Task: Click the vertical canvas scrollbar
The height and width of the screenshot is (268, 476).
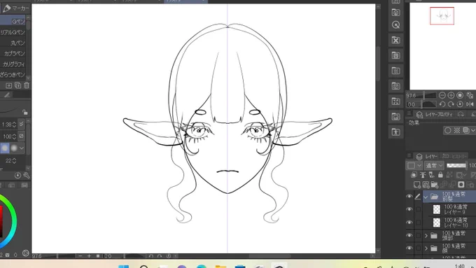Action: [378, 64]
